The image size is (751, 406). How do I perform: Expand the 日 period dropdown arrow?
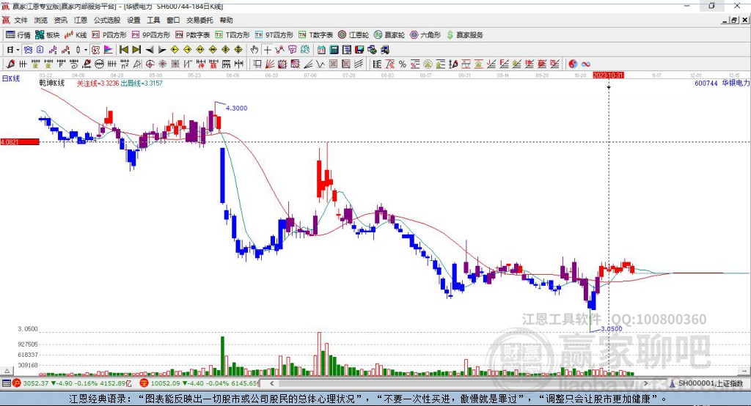pos(18,50)
